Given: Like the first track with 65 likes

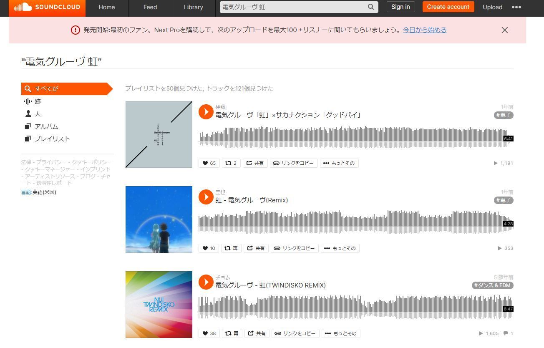Looking at the screenshot, I should 209,163.
